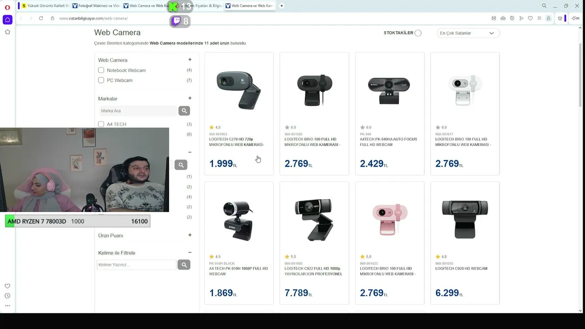Open the En Çok Satanlar sort dropdown
Viewport: 585px width, 329px height.
[x=468, y=33]
